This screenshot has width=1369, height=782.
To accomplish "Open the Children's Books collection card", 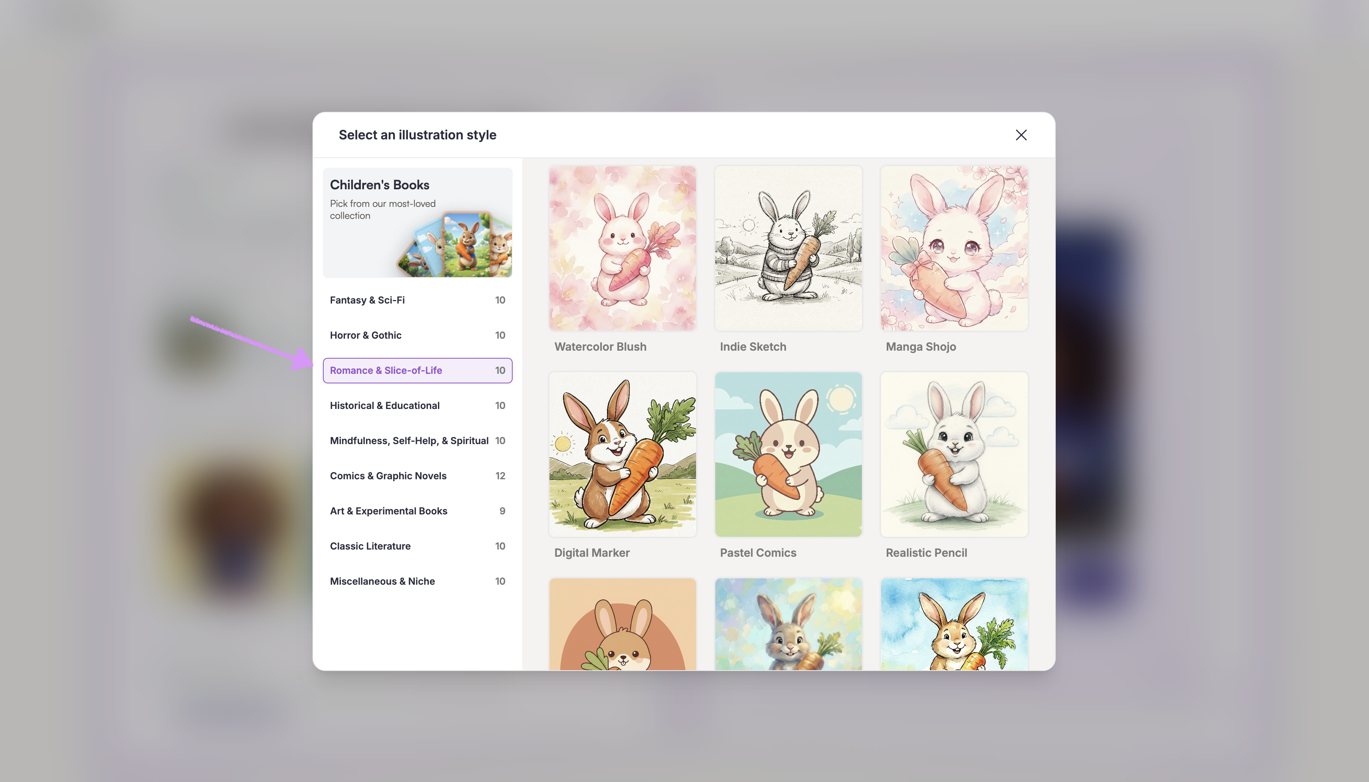I will (417, 222).
